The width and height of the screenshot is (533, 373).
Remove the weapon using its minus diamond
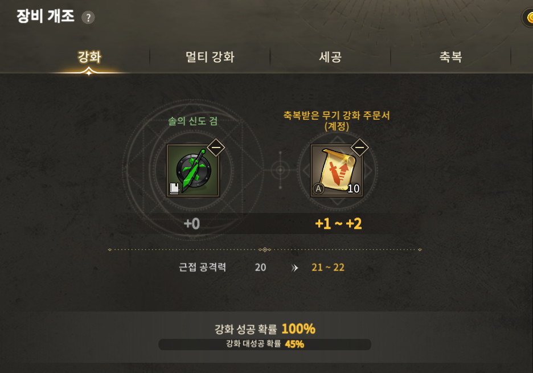pyautogui.click(x=216, y=147)
